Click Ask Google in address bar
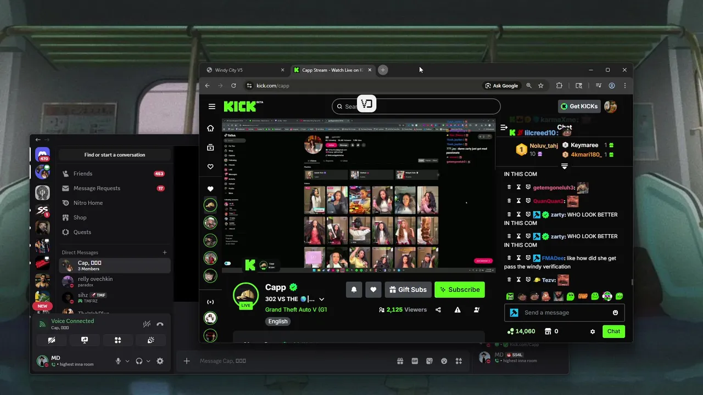 [x=501, y=86]
